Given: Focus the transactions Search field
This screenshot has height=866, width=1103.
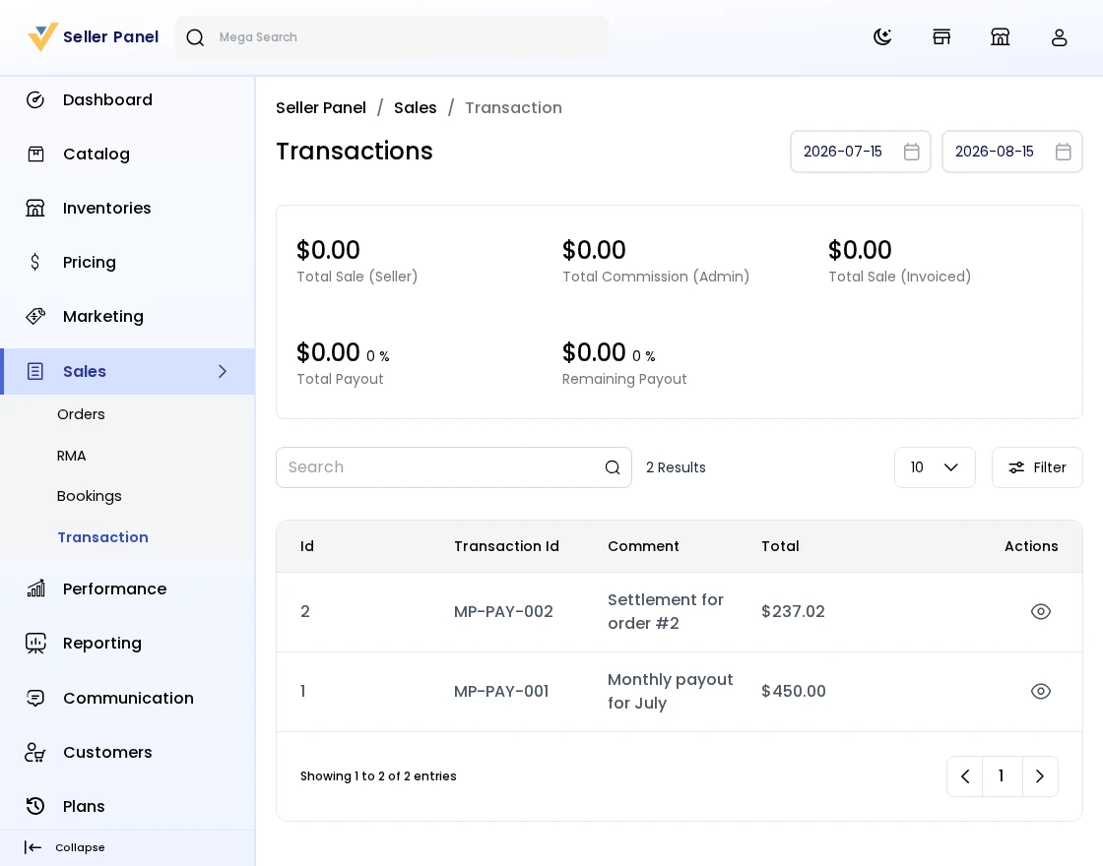Looking at the screenshot, I should [454, 467].
